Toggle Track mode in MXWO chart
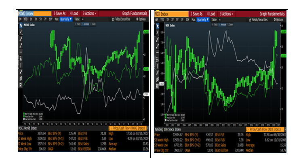 pyautogui.click(x=78, y=24)
